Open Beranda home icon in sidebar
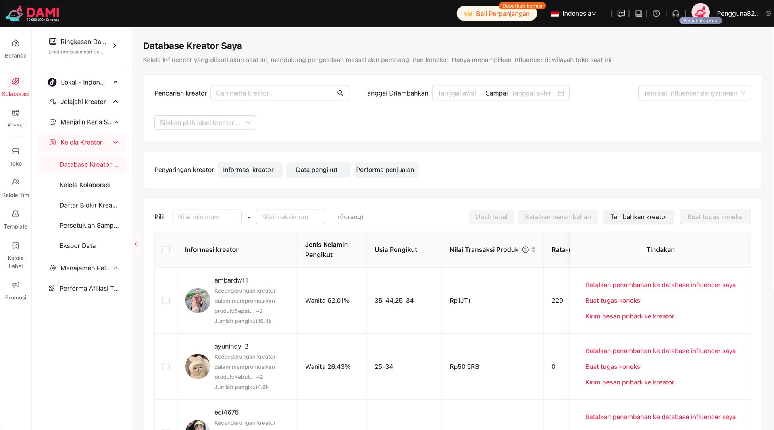The image size is (774, 430). (16, 43)
